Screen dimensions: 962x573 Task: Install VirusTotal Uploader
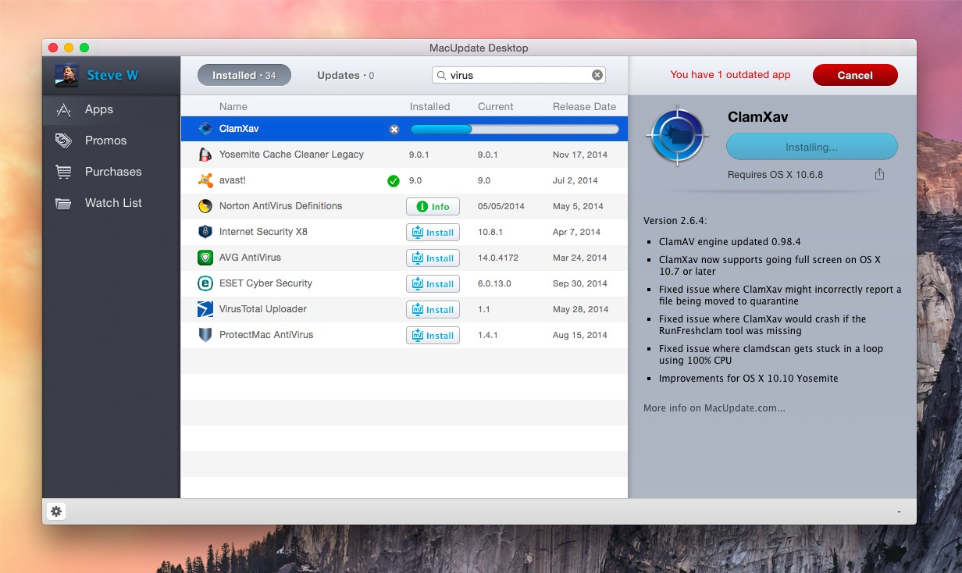(x=433, y=310)
